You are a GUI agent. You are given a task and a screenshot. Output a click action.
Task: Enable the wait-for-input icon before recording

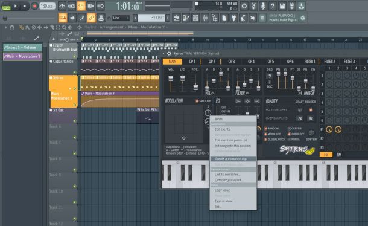(x=72, y=6)
